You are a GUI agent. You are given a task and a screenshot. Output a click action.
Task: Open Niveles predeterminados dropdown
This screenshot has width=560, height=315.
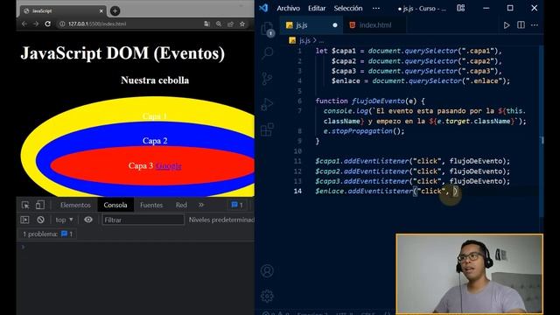point(221,220)
